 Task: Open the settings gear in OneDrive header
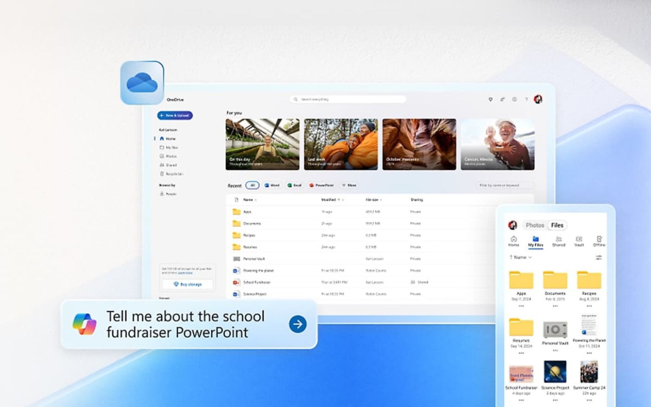point(514,99)
